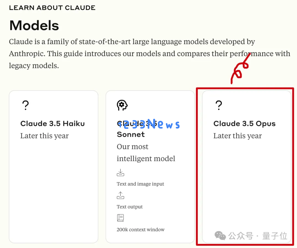
Task: Open the Claude 3.5 Haiku card title
Action: coord(53,124)
